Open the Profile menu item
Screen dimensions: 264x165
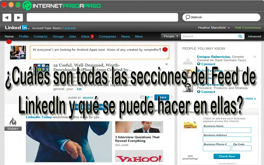click(23, 36)
